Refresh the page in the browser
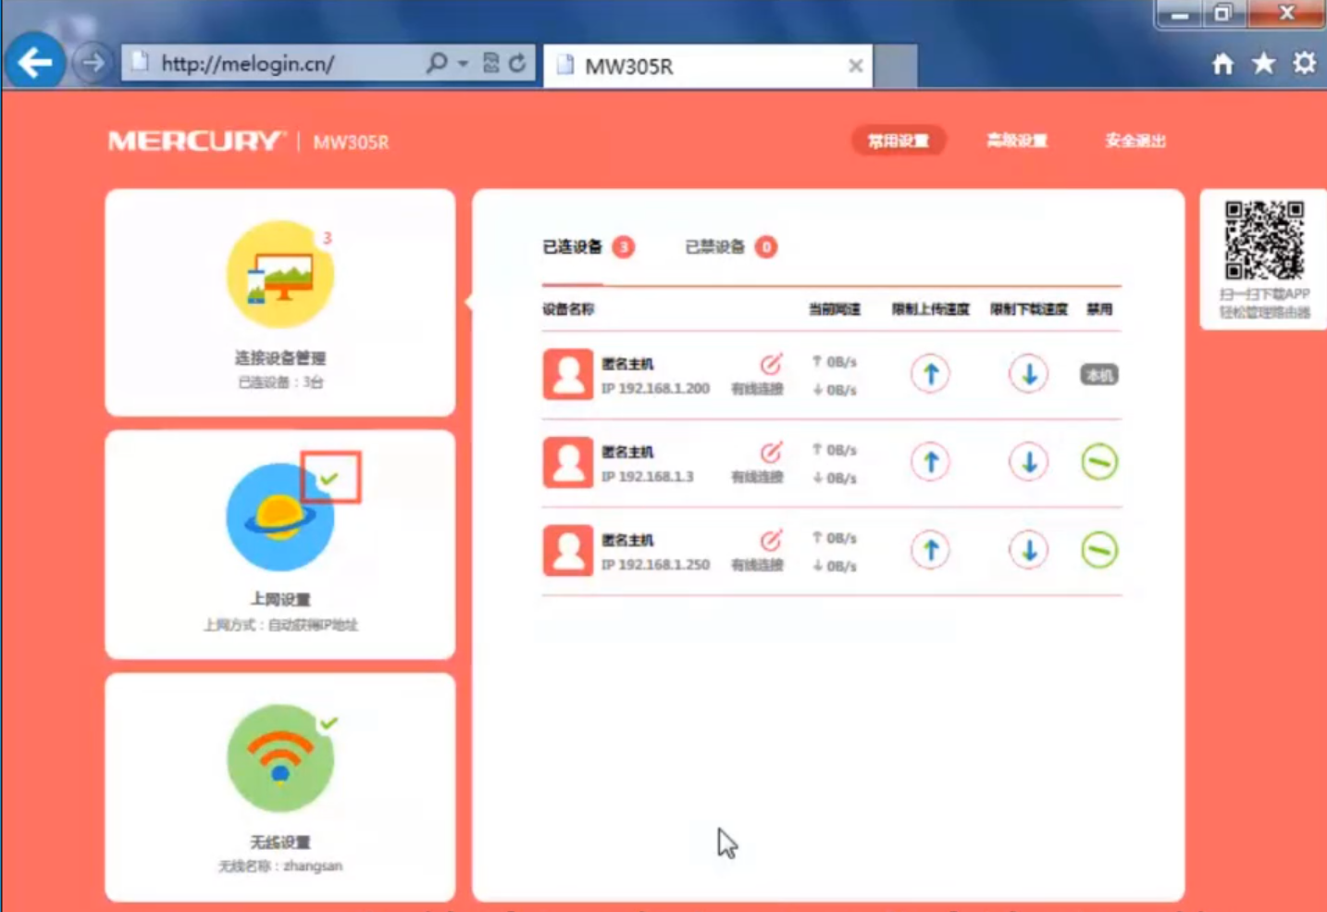1327x912 pixels. coord(517,64)
